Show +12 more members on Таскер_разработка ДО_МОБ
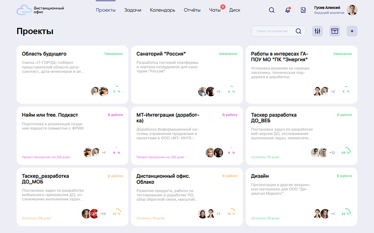This screenshot has height=233, width=374. (103, 214)
